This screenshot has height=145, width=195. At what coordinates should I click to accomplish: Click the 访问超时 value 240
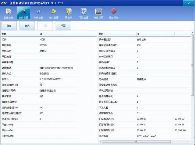41,107
